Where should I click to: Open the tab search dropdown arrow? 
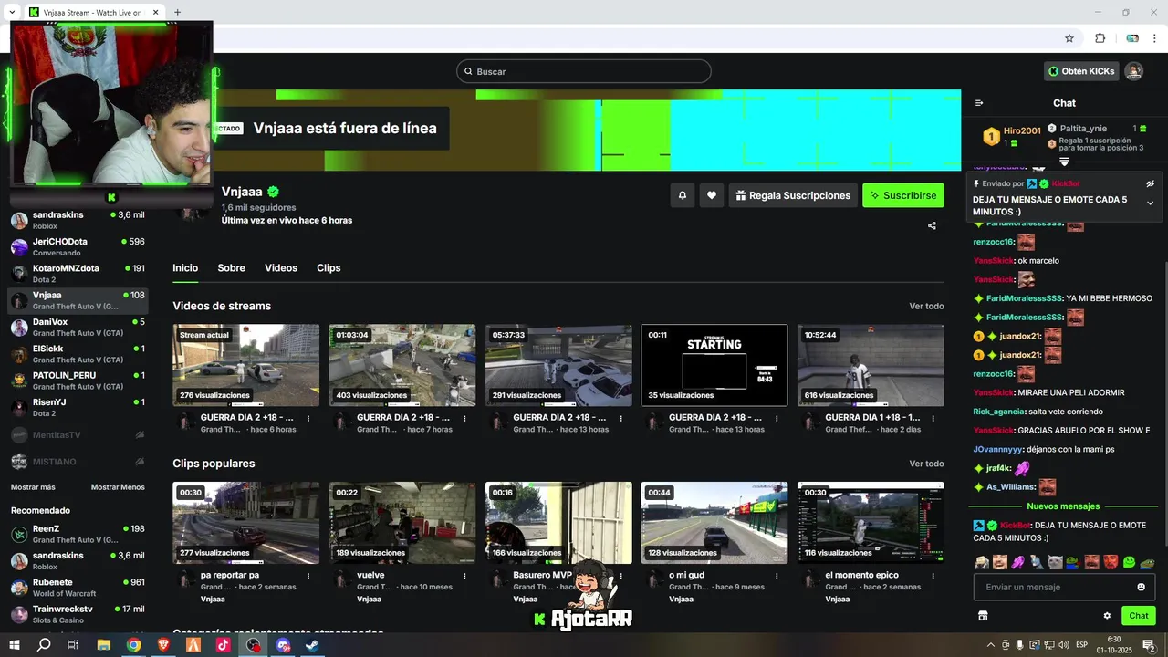[x=12, y=12]
